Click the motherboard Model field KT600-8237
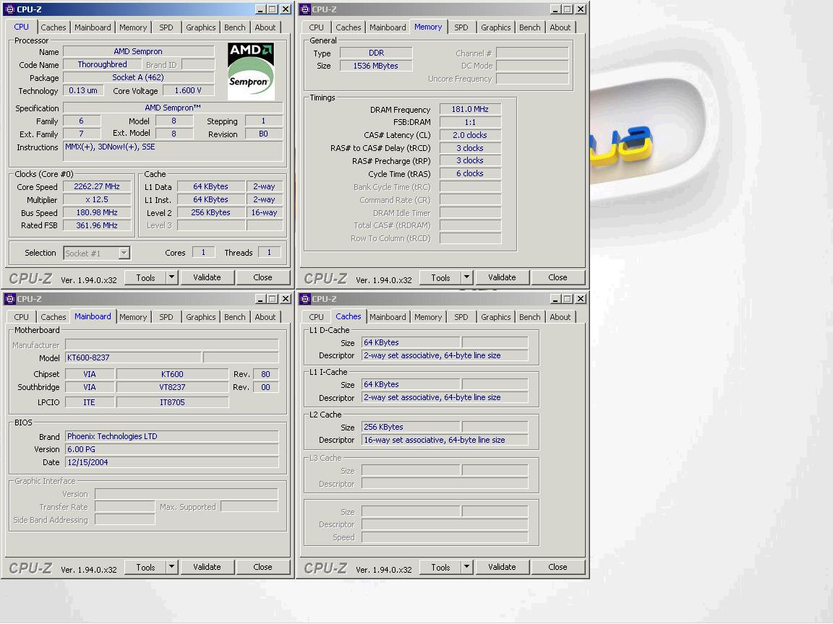This screenshot has height=624, width=833. tap(133, 357)
